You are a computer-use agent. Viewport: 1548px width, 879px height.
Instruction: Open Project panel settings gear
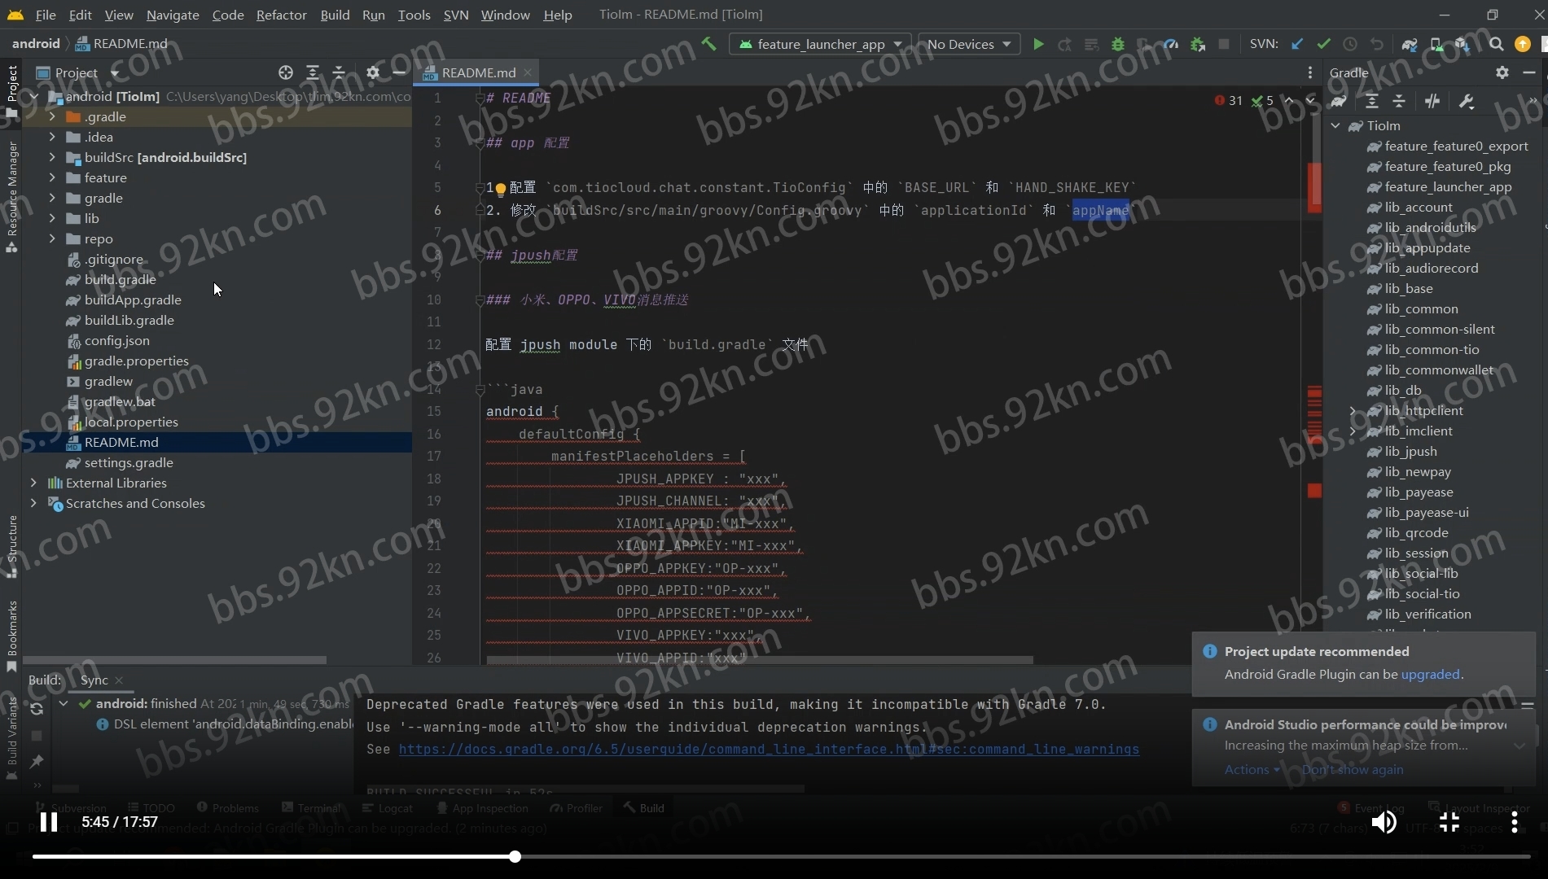click(372, 72)
